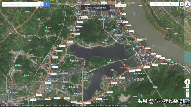Click the red 黄石市政府 marker
This screenshot has width=191, height=107.
[x=124, y=65]
